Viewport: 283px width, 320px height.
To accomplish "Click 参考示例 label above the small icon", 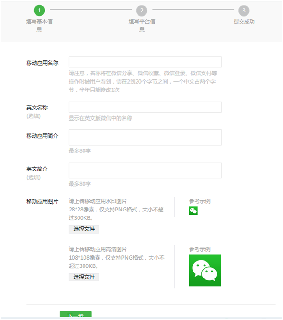I will point(199,201).
